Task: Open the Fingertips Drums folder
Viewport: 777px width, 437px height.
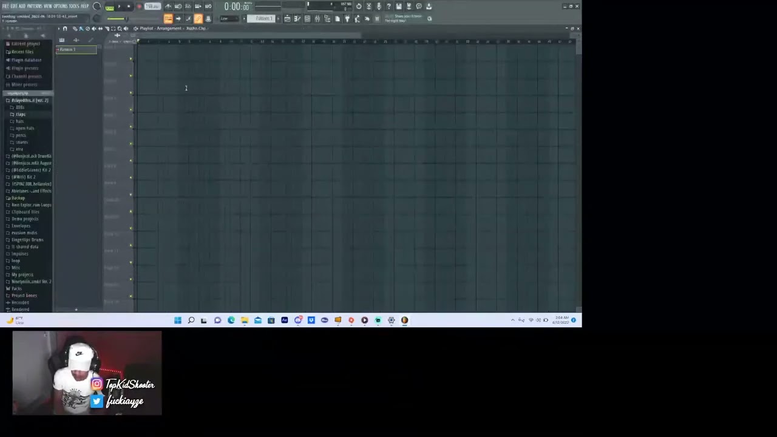Action: [x=27, y=240]
